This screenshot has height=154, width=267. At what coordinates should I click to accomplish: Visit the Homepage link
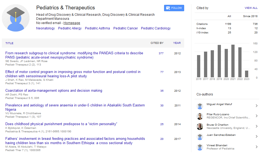(72, 23)
